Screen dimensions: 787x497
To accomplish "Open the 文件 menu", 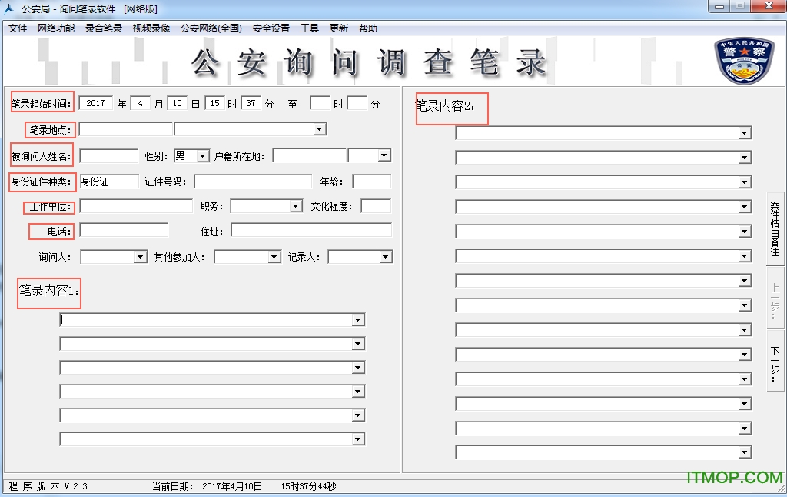I will tap(18, 28).
